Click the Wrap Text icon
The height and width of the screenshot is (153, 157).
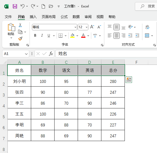click(x=147, y=27)
